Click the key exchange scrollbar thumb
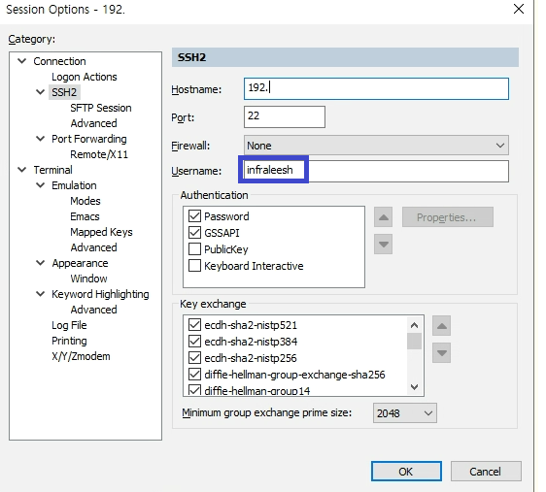Screen dimensions: 546x492 click(414, 341)
